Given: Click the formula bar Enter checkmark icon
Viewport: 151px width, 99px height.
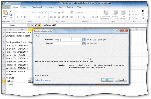Looking at the screenshot, I should (x=35, y=25).
